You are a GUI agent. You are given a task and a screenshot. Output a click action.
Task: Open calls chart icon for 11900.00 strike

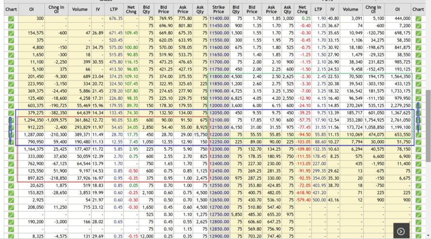pos(11,91)
